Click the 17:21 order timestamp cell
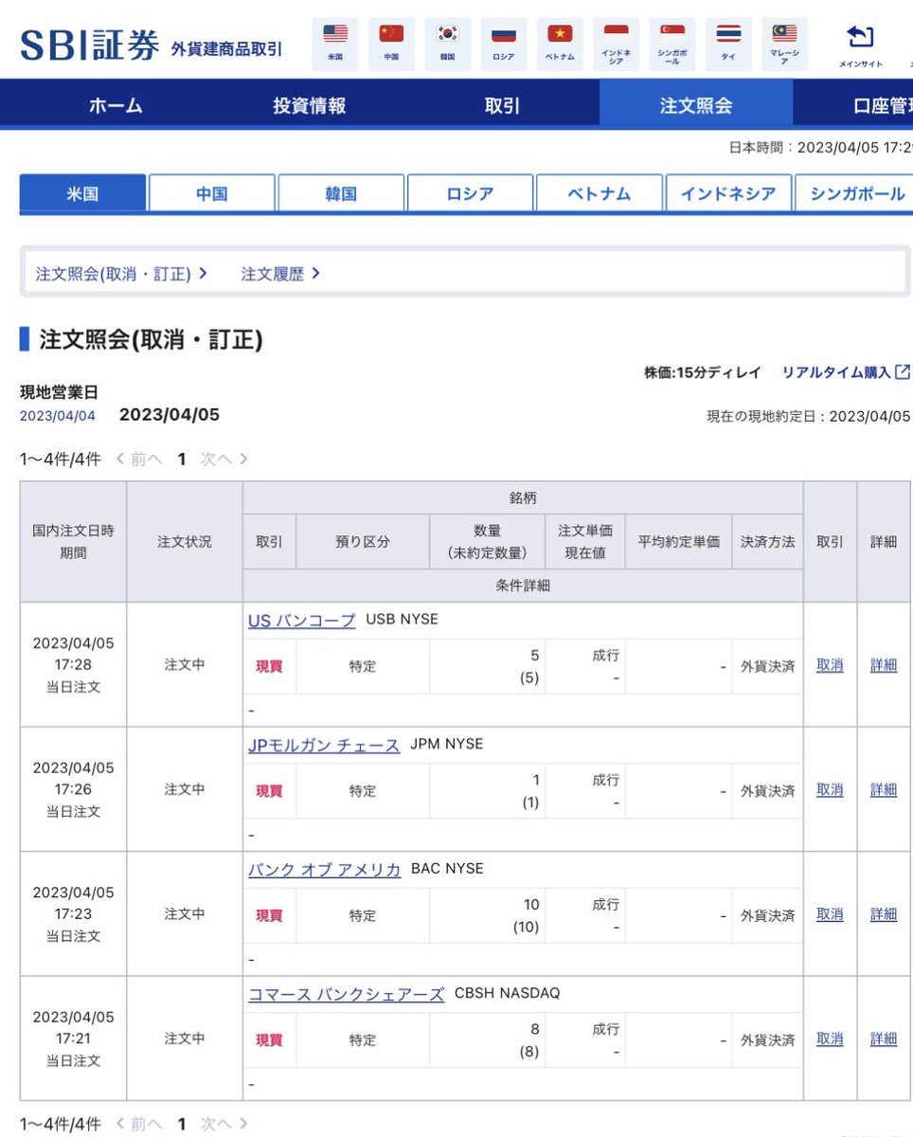Image resolution: width=913 pixels, height=1137 pixels. tap(73, 1038)
